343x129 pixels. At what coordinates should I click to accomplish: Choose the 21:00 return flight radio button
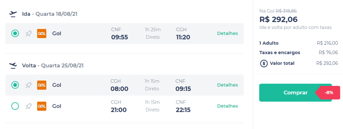[15, 106]
